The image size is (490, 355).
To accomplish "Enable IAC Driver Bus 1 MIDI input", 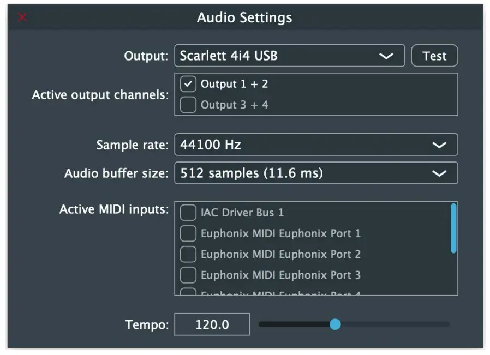I will (x=188, y=213).
